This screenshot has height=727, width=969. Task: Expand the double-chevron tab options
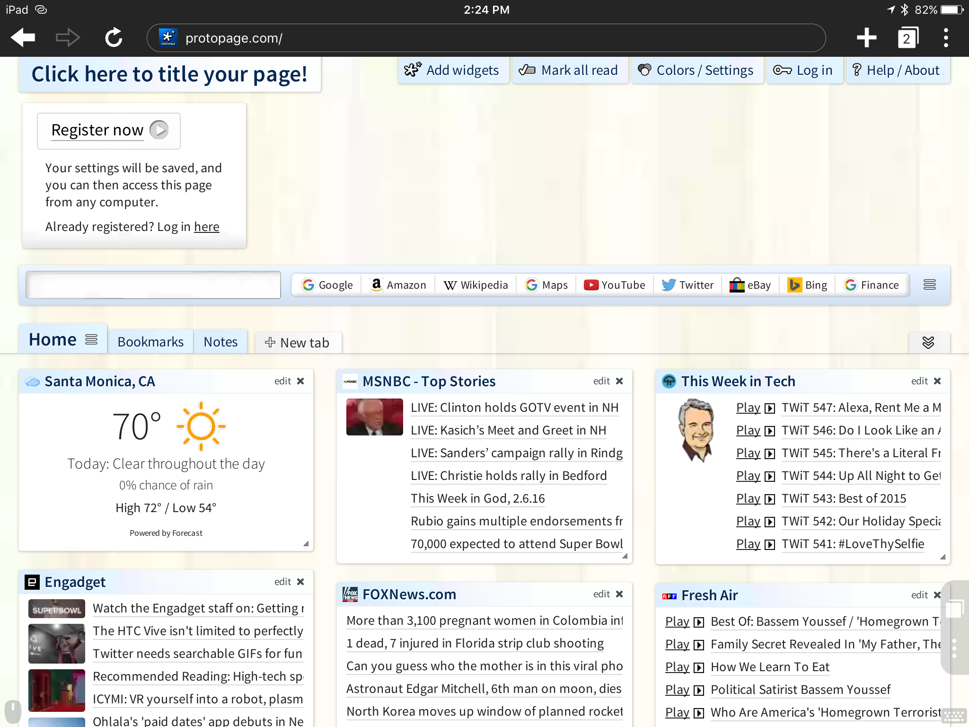928,342
